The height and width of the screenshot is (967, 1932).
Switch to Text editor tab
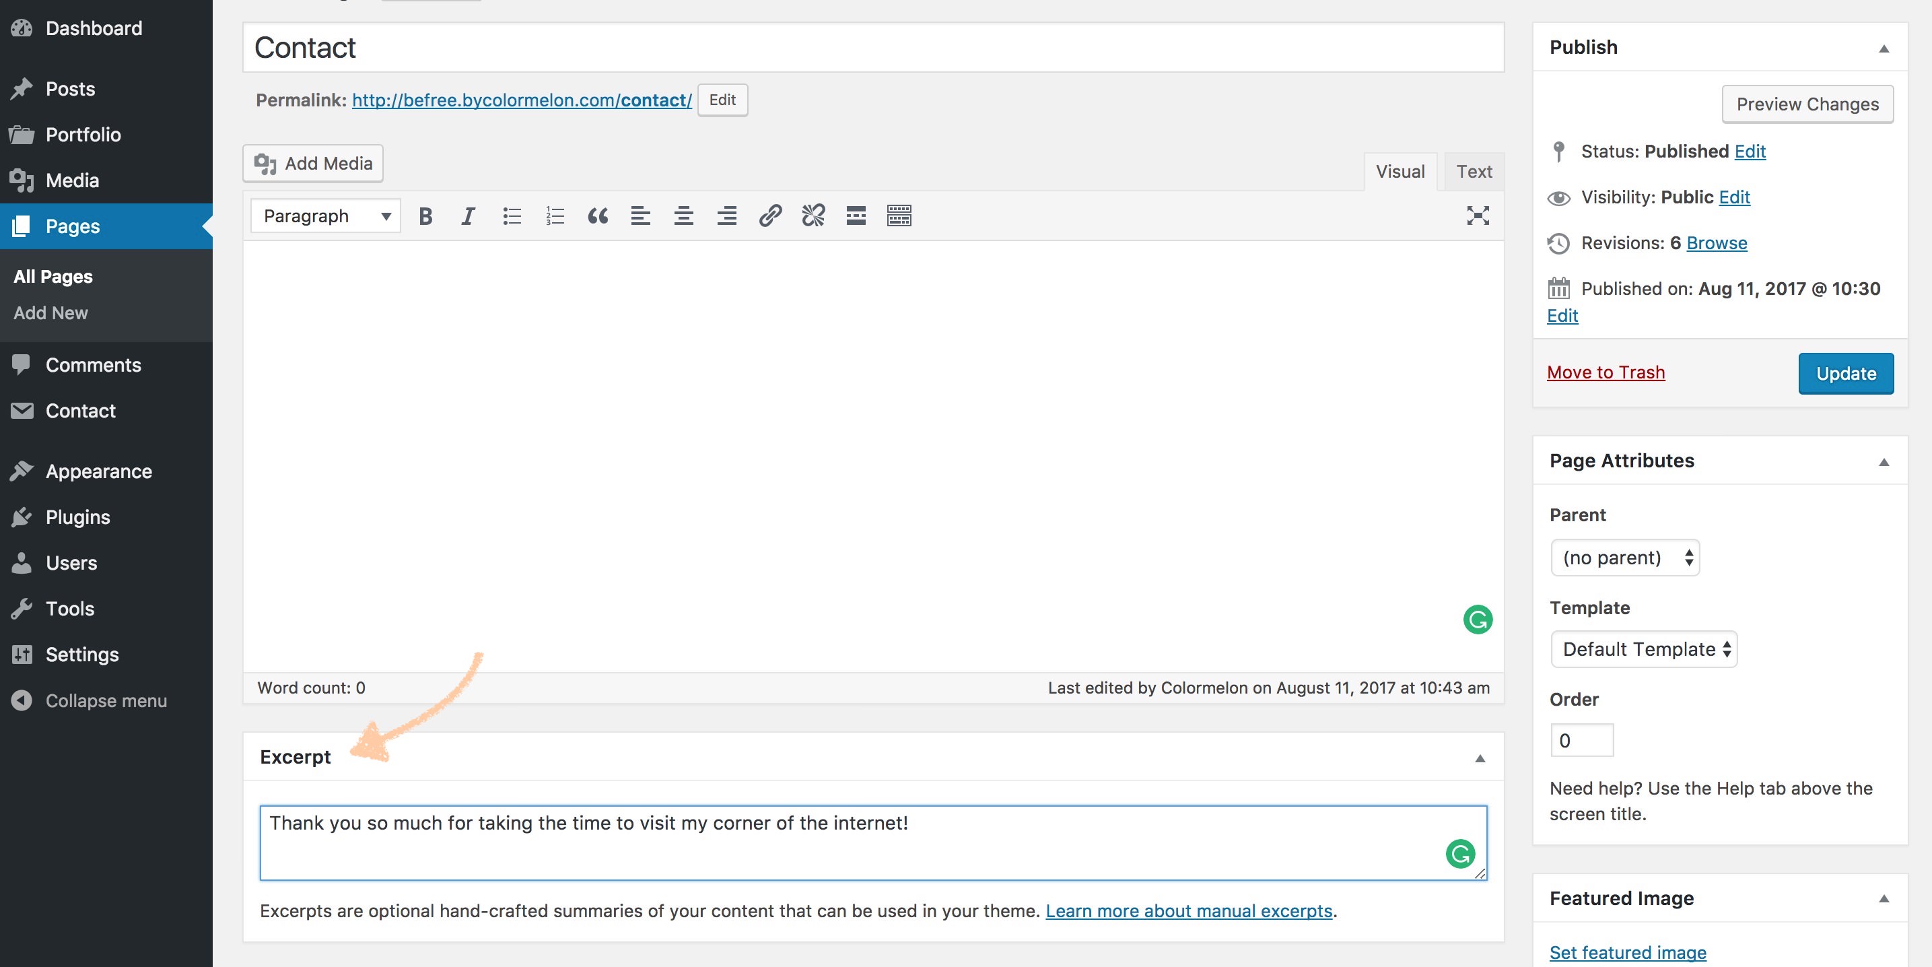1474,172
